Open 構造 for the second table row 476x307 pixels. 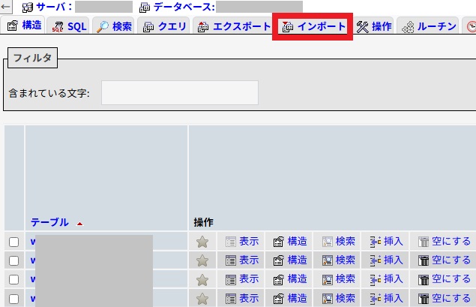290,260
